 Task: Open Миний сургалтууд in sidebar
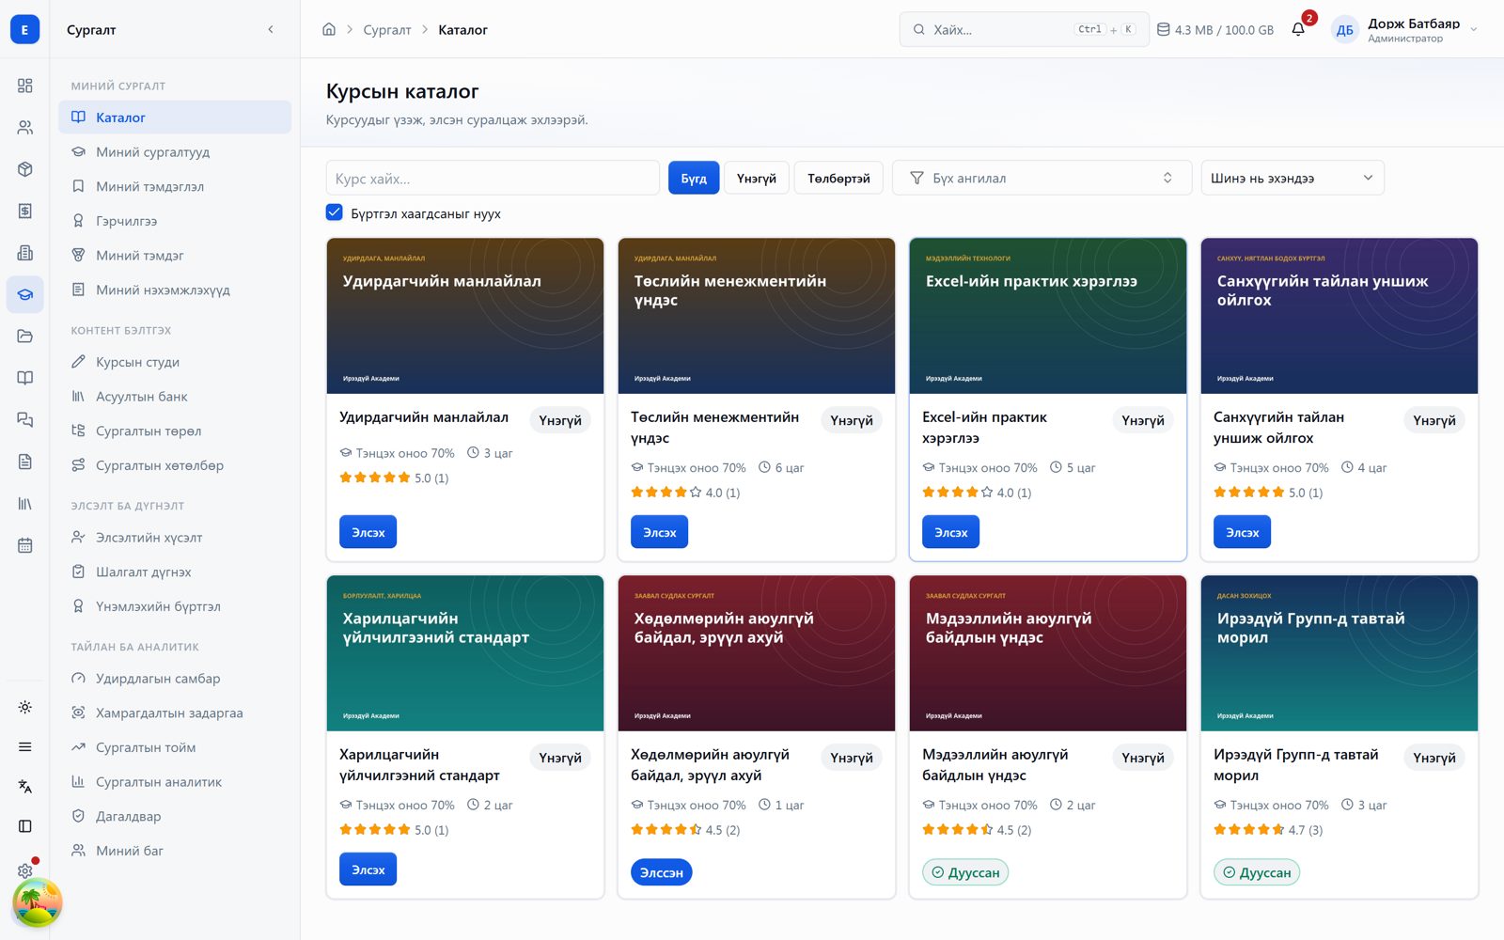175,151
